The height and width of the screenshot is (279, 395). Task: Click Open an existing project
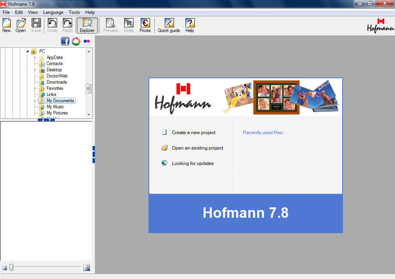[197, 148]
